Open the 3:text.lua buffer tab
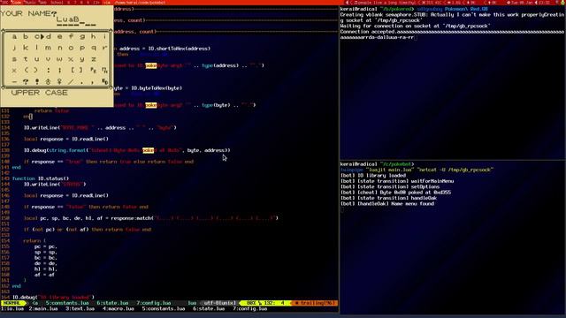This screenshot has width=566, height=318. click(80, 309)
